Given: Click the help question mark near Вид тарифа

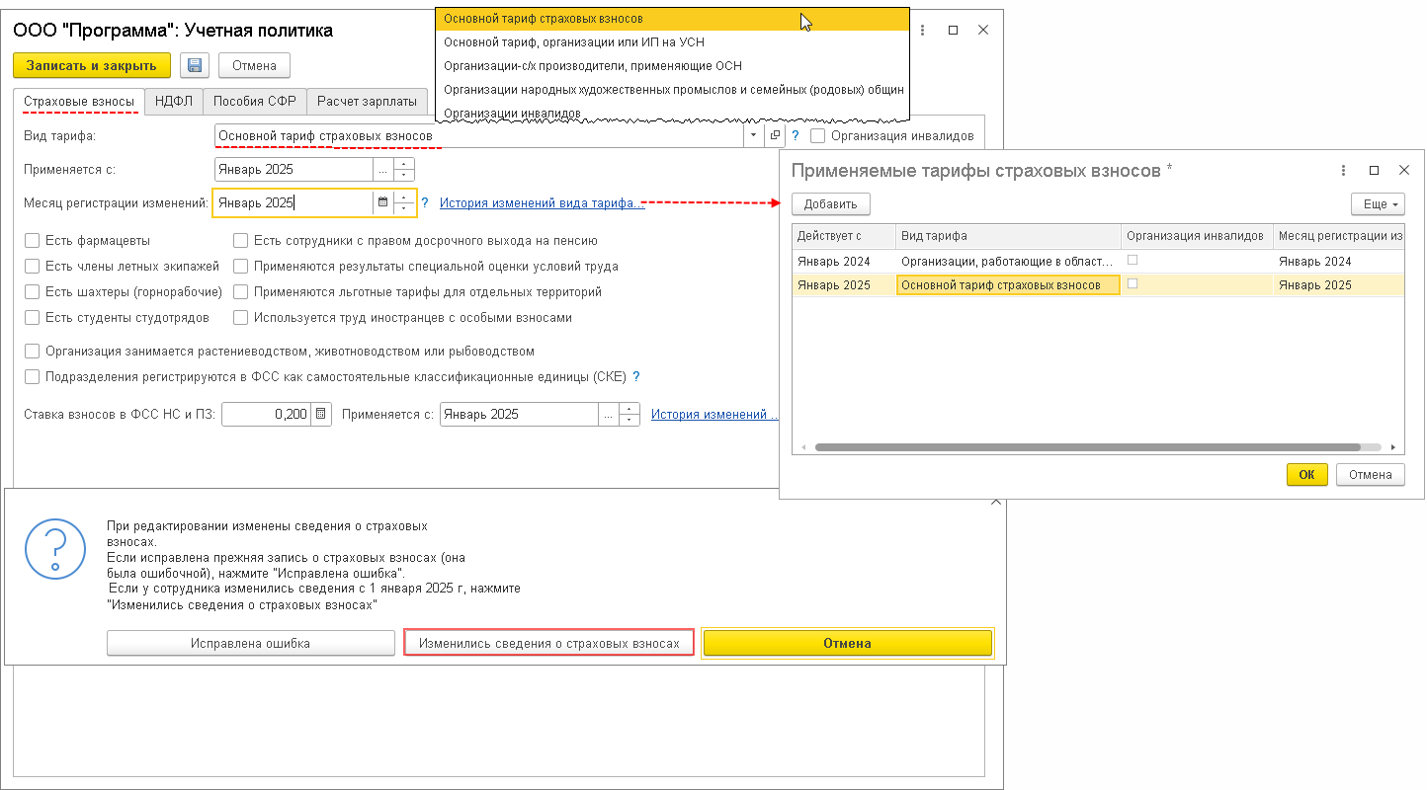Looking at the screenshot, I should click(795, 135).
